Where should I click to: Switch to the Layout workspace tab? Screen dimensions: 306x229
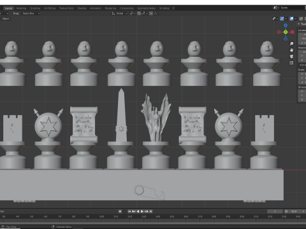(x=8, y=8)
